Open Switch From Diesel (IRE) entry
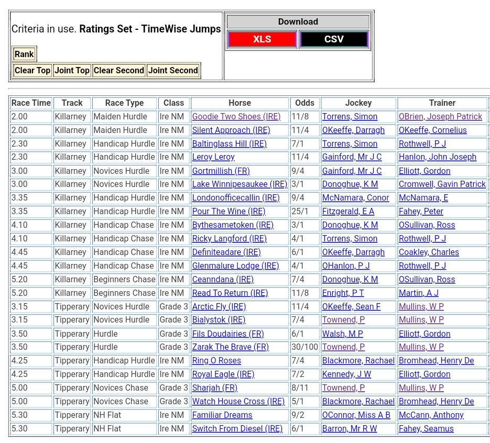This screenshot has width=490, height=443. pos(237,429)
